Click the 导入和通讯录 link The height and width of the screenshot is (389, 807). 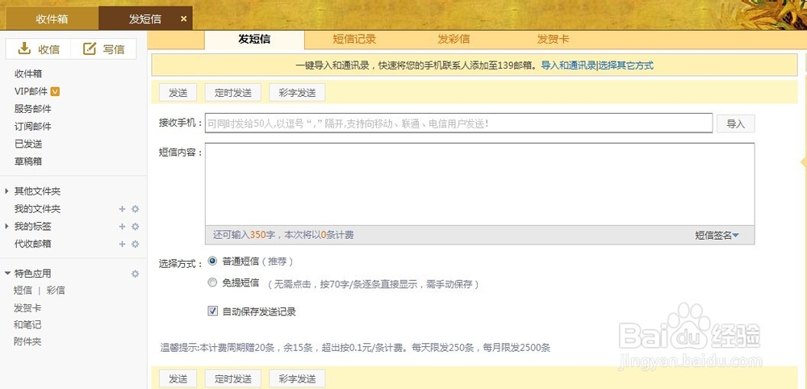(x=568, y=65)
